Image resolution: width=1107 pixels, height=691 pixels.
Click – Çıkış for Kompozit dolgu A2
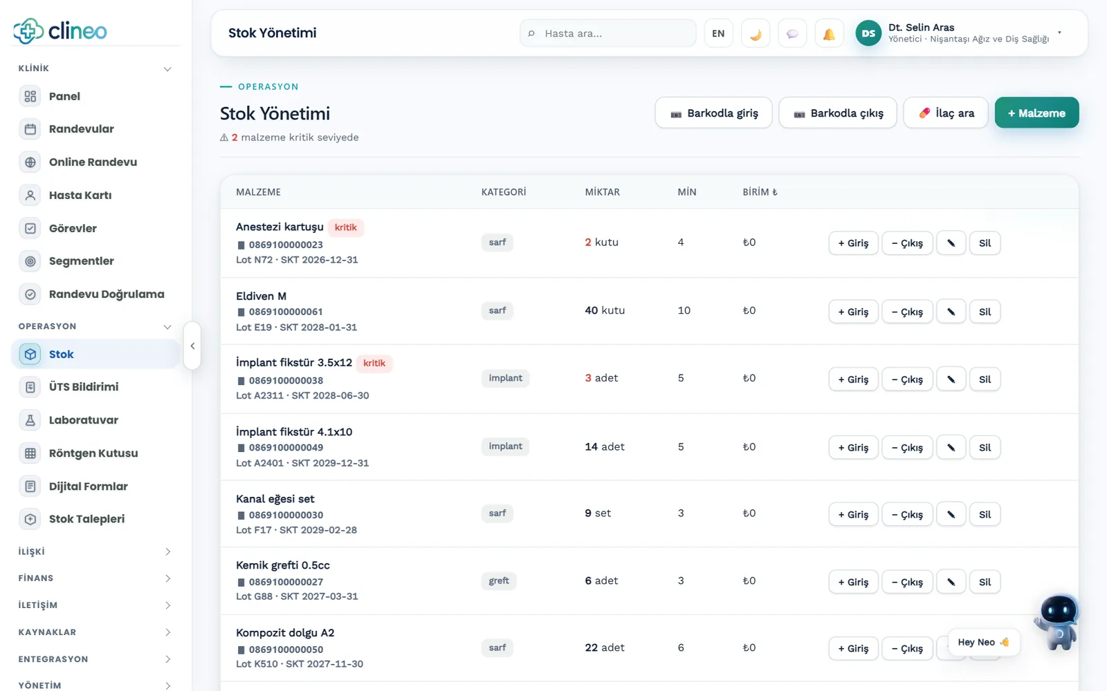[x=907, y=648]
